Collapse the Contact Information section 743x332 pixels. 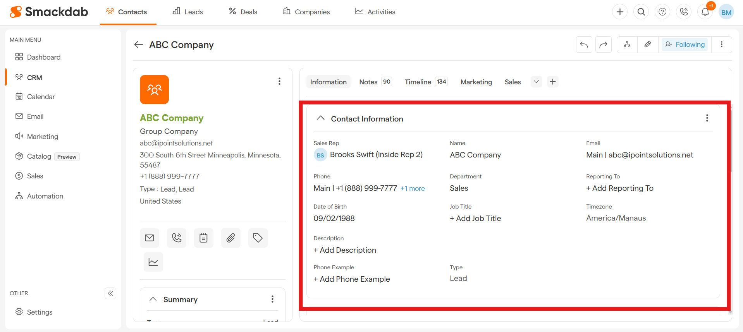pos(320,118)
